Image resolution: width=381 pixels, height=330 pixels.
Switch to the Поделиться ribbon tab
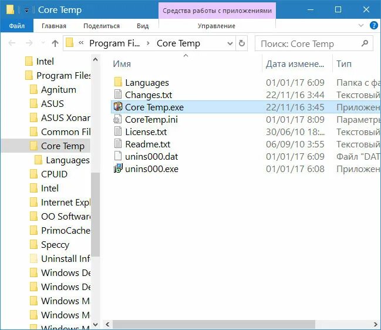tap(102, 26)
